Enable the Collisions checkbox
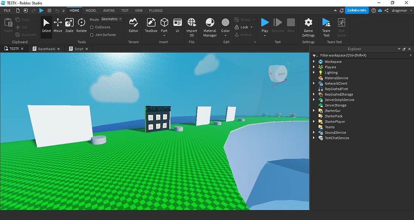This screenshot has width=414, height=220. [x=92, y=27]
